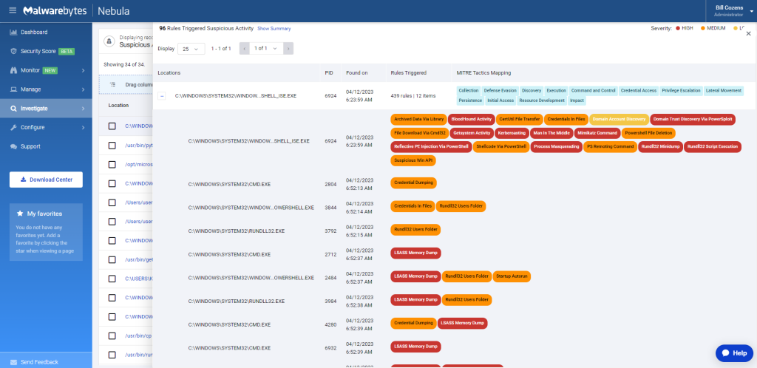This screenshot has height=368, width=757.
Task: Click PID 2804 cell
Action: (x=330, y=184)
